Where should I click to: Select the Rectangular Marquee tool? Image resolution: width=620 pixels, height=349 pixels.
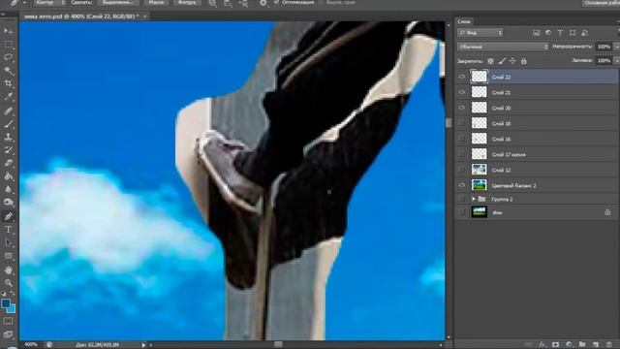pos(8,45)
